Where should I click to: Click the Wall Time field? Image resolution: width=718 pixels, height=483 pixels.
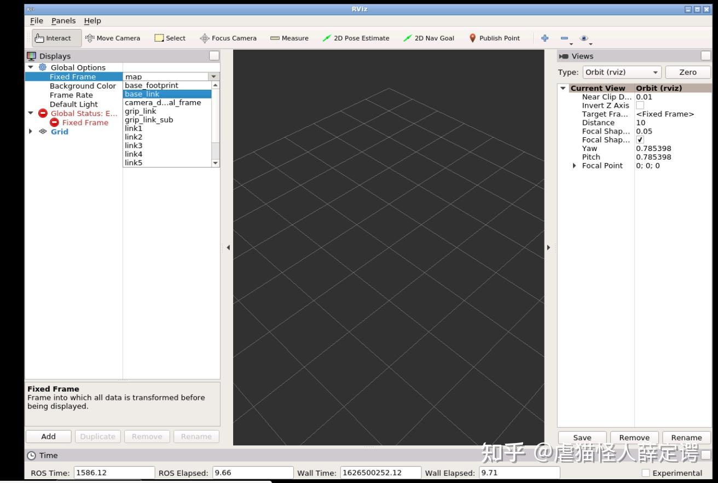point(380,473)
